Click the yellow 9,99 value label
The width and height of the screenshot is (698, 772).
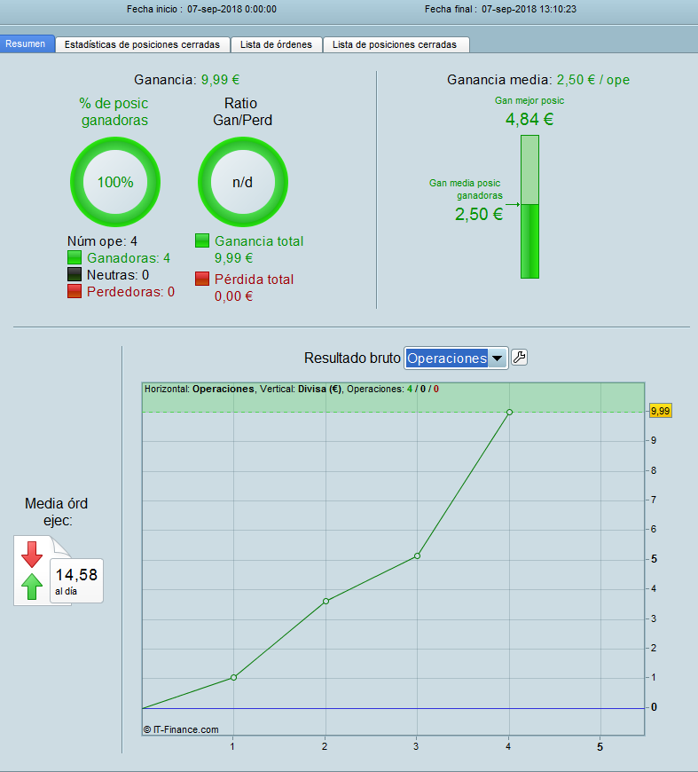[660, 411]
